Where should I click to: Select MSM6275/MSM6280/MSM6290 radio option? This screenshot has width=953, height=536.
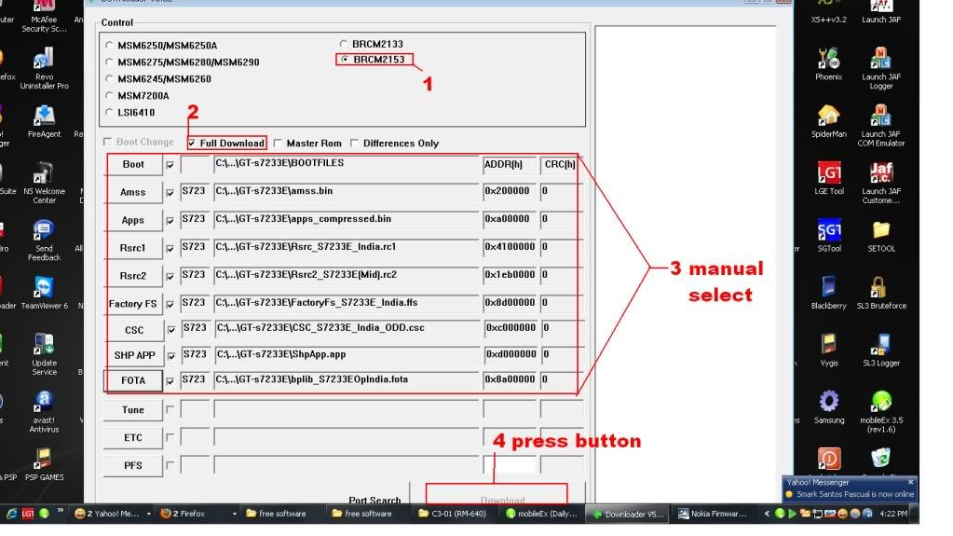[109, 62]
